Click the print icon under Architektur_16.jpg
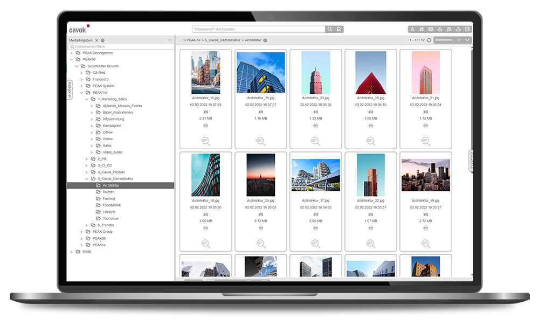Viewport: 539px width, 326px height. click(x=205, y=126)
